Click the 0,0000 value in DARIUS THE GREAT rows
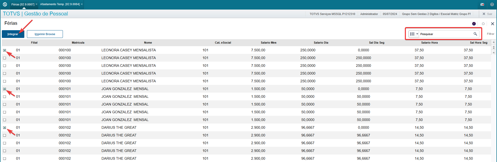 (x=363, y=127)
